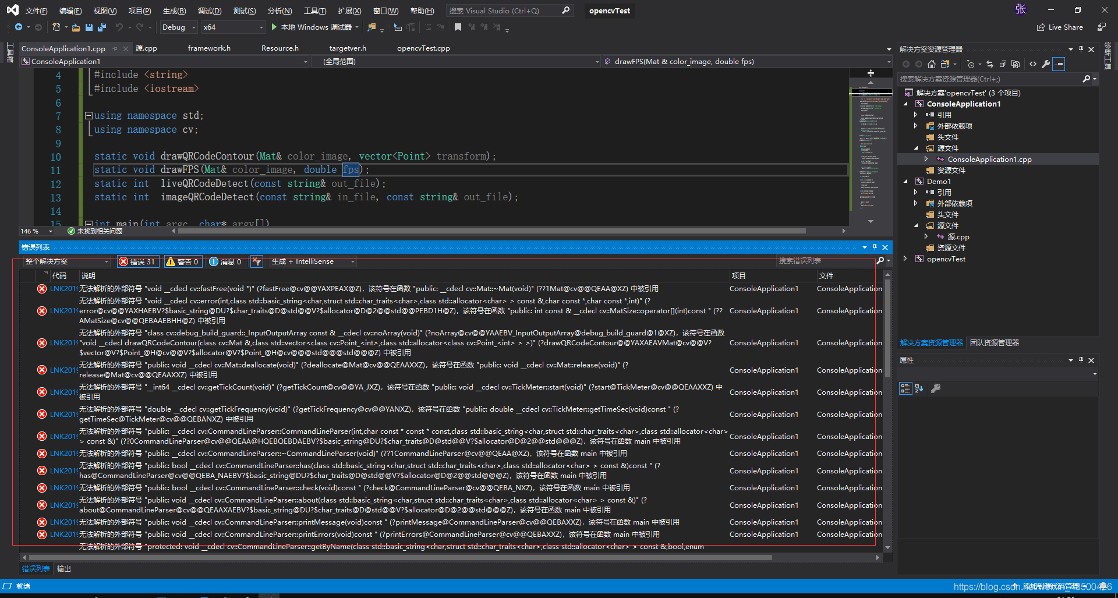Toggle a bookmark with the bookmark icon
This screenshot has height=598, width=1118.
pyautogui.click(x=458, y=27)
